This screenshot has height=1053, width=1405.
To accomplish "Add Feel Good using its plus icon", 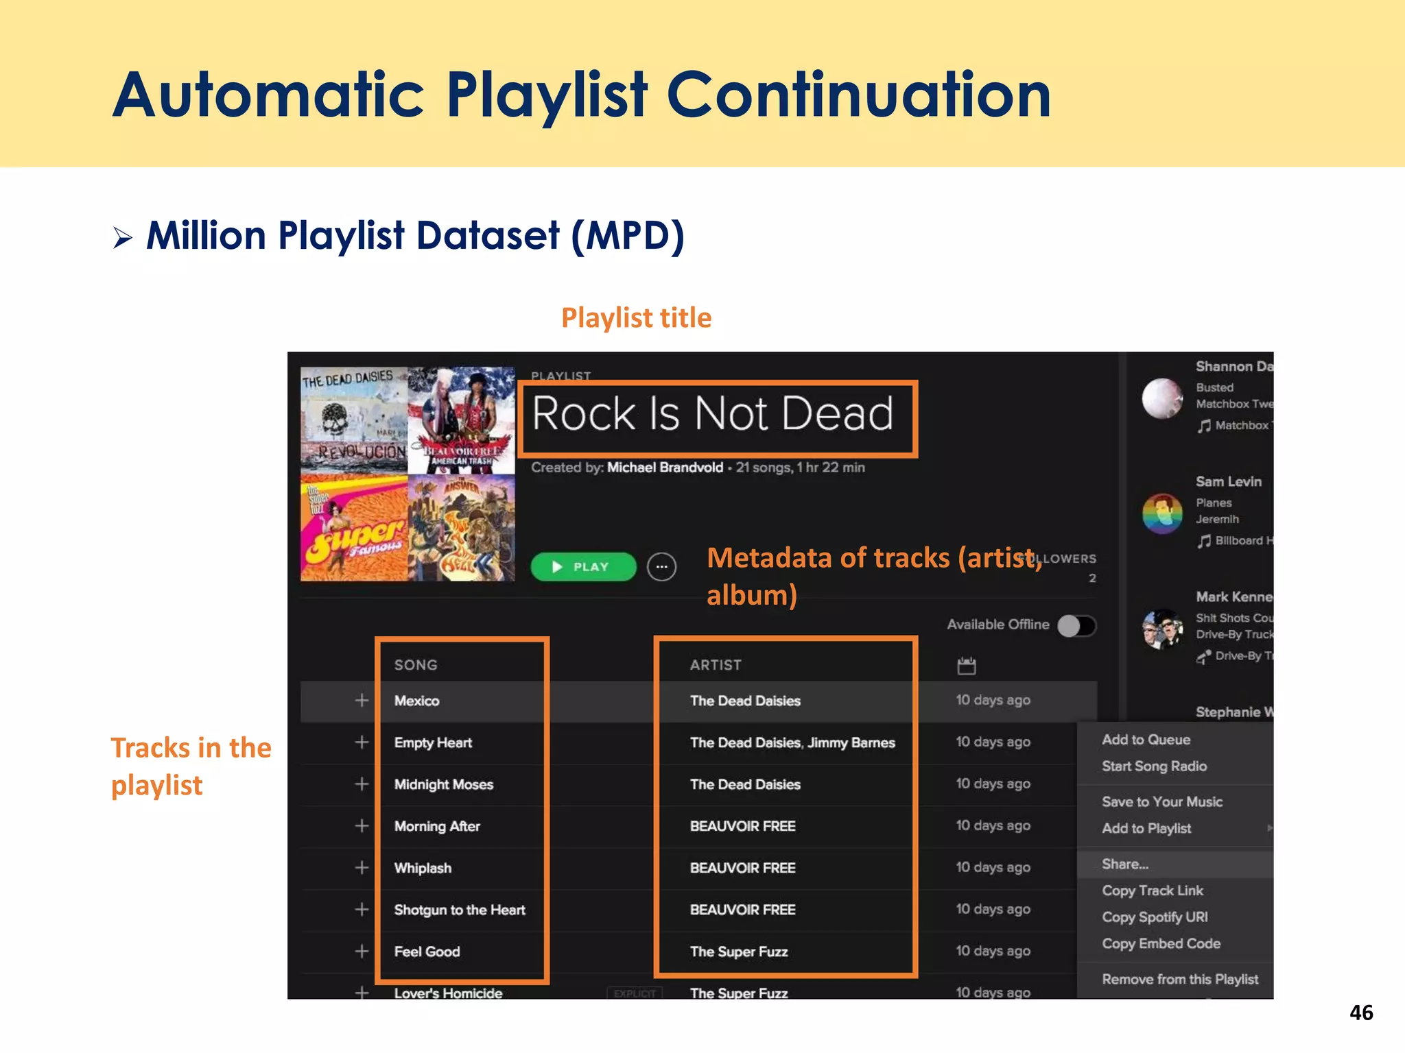I will (362, 952).
